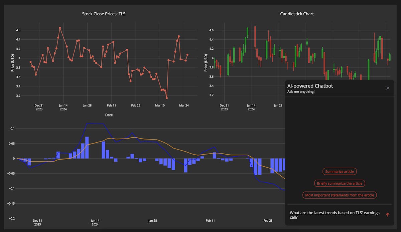Click the 'Date' axis label under line chart
The width and height of the screenshot is (401, 232).
[109, 115]
